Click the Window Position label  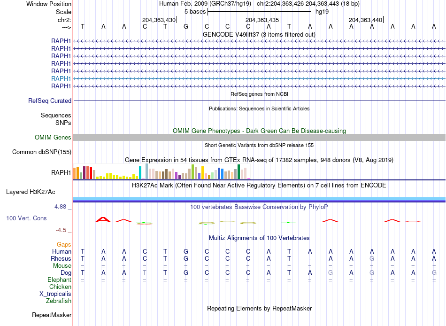pos(49,4)
